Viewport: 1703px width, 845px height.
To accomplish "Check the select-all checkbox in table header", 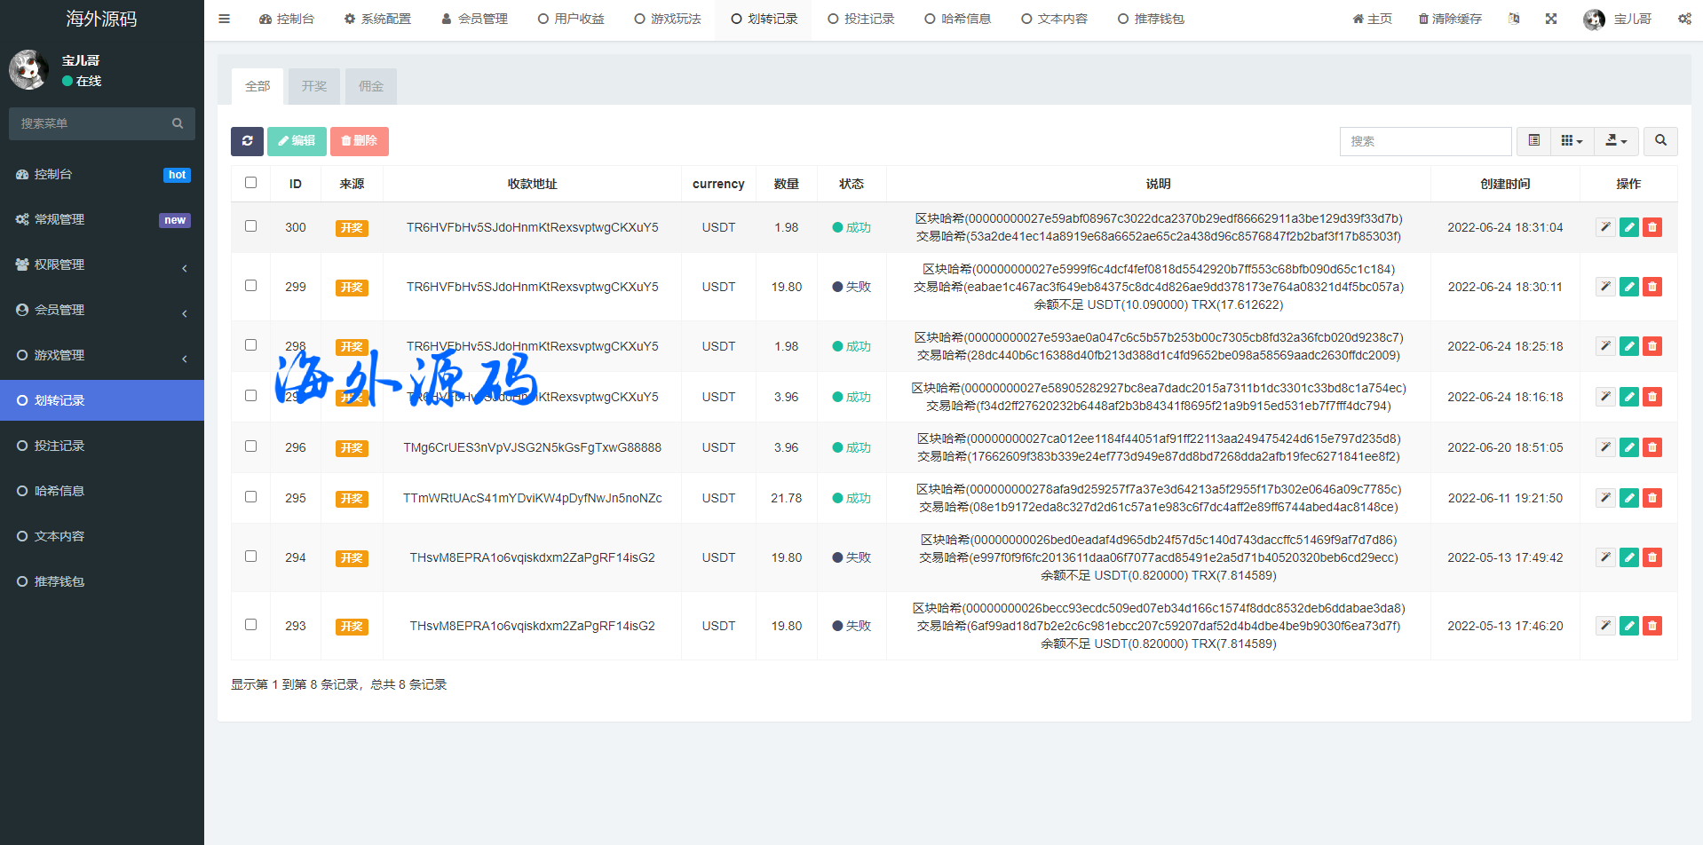I will (251, 183).
